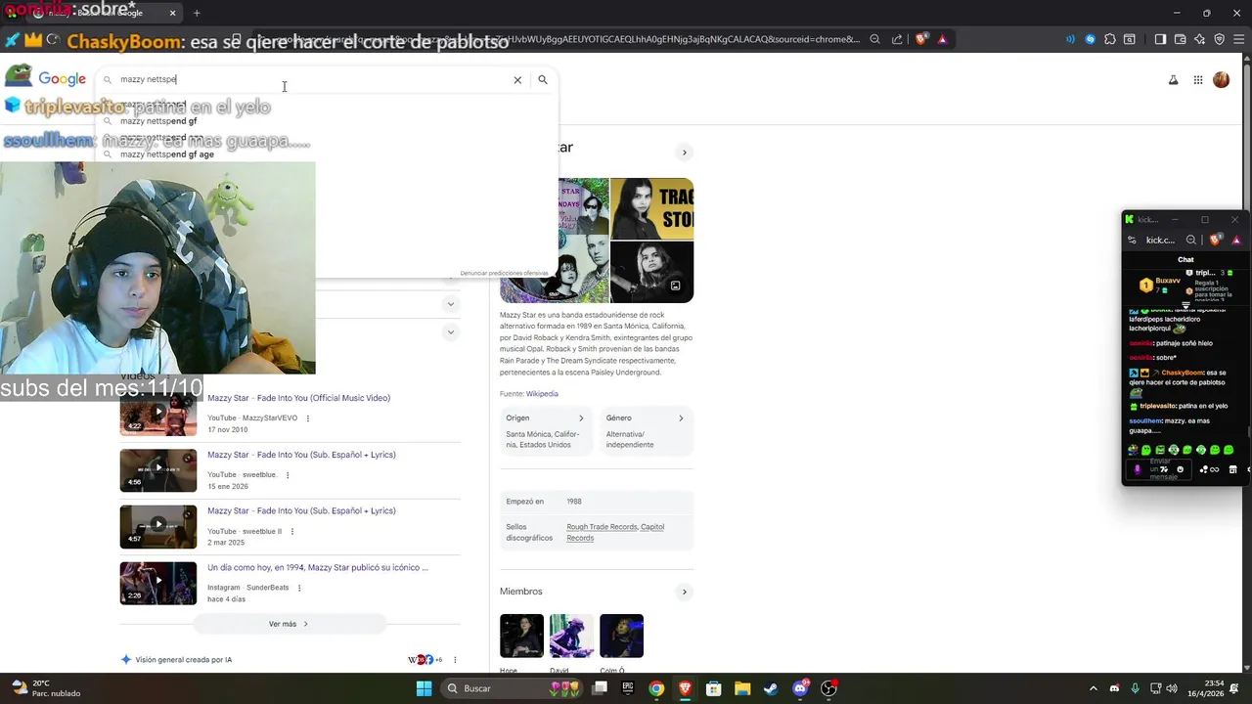Open the Google account avatar
Image resolution: width=1252 pixels, height=704 pixels.
(1221, 80)
